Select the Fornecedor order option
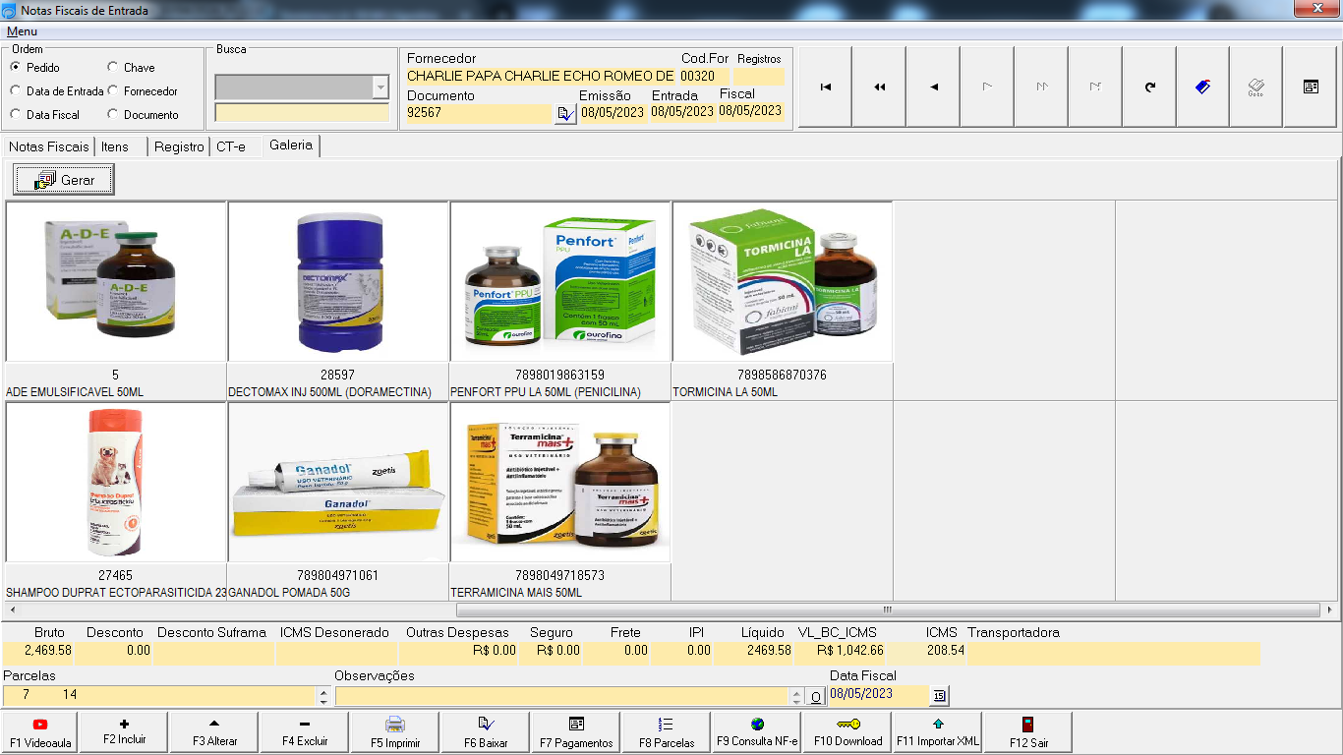This screenshot has height=755, width=1343. point(144,91)
